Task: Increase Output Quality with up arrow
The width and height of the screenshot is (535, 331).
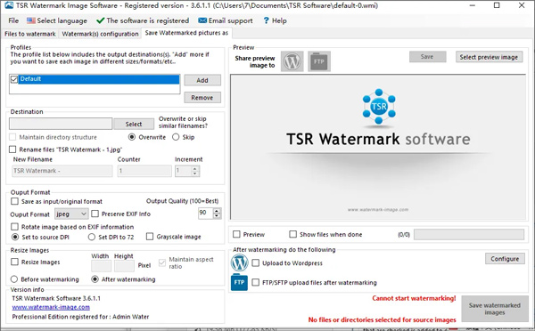Action: tap(217, 211)
